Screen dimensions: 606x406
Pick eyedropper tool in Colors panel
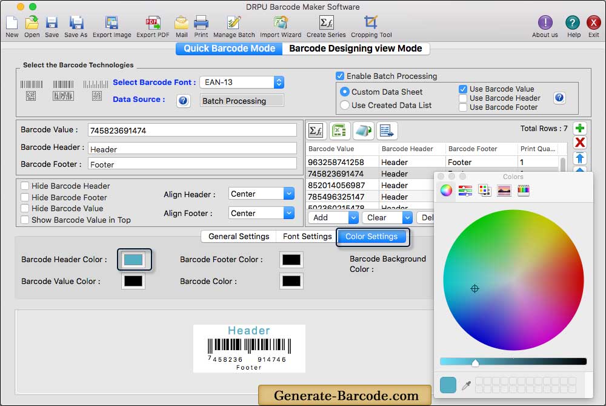point(466,385)
